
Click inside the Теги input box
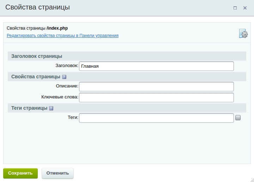click(x=156, y=118)
